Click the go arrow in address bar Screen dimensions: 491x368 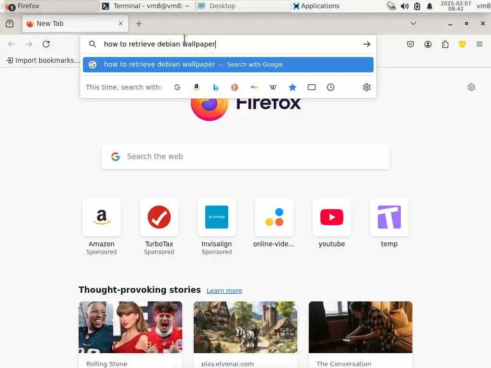pos(367,45)
